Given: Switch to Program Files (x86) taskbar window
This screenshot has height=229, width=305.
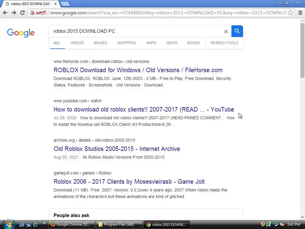Looking at the screenshot, I should click(x=119, y=225).
